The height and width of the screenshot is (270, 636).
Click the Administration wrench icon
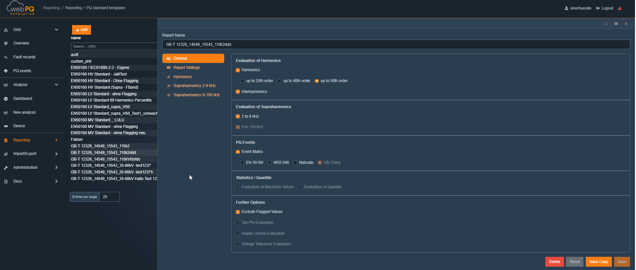pyautogui.click(x=6, y=167)
